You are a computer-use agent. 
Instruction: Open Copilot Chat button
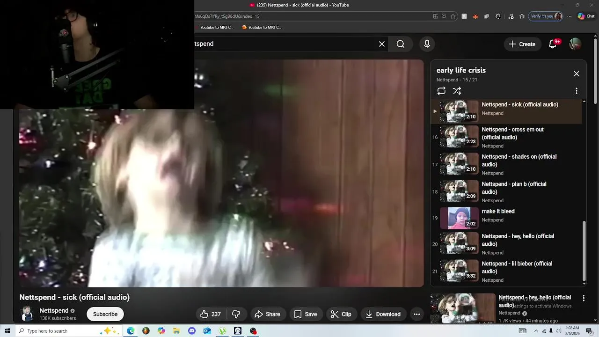tap(586, 16)
